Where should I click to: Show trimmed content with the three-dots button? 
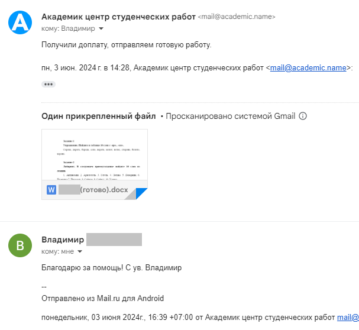[x=48, y=85]
